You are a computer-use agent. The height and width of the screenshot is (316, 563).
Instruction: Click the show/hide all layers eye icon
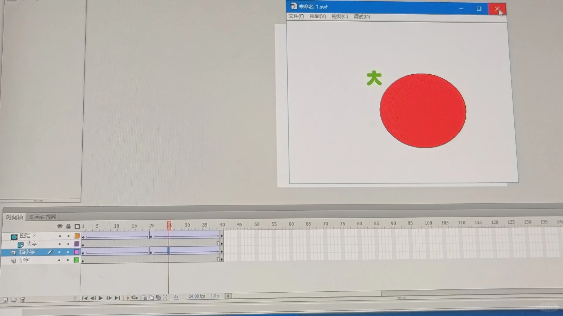tap(60, 226)
